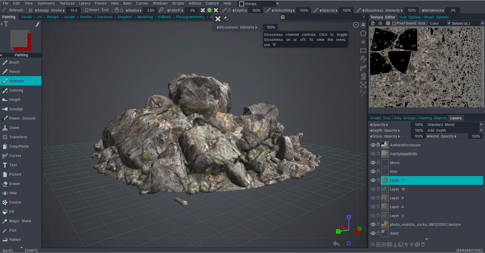Viewport: 485px width, 253px height.
Task: Tick the Invert Tool checkbox
Action: click(x=87, y=10)
